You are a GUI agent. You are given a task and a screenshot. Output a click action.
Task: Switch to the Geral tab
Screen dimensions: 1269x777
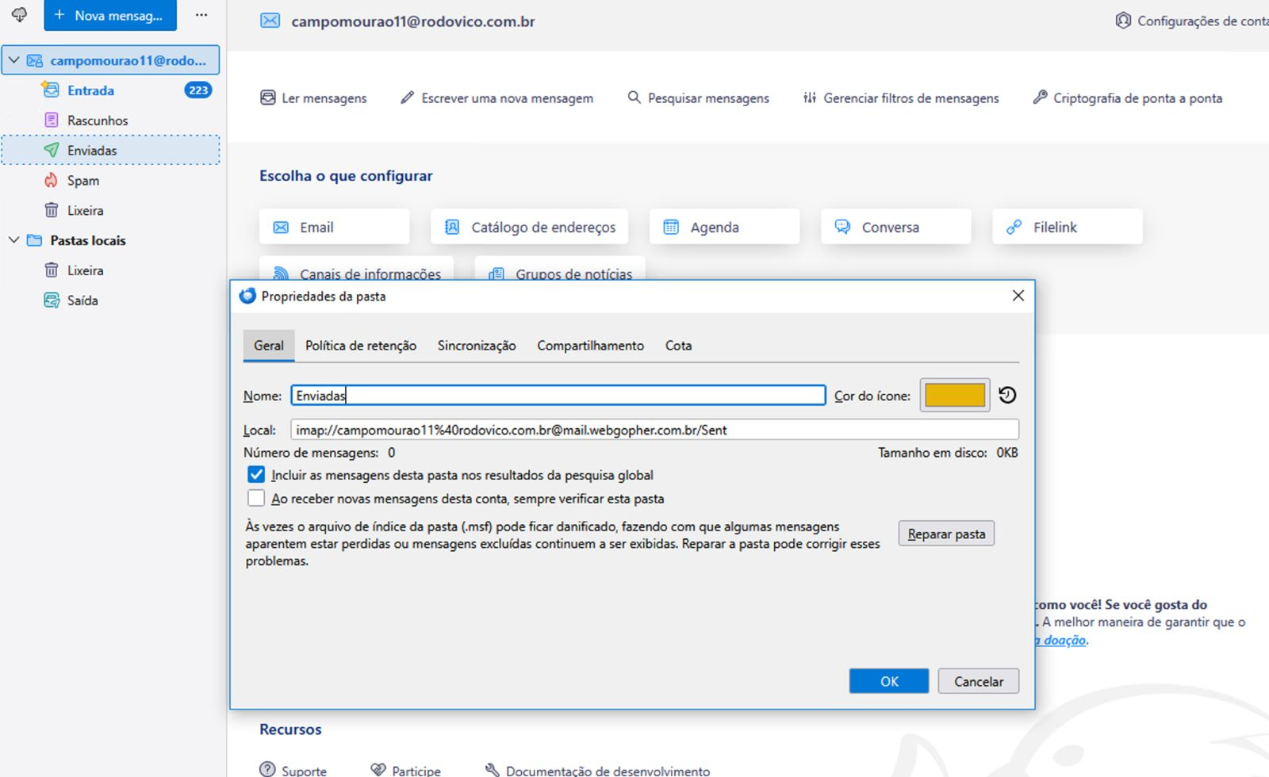269,346
